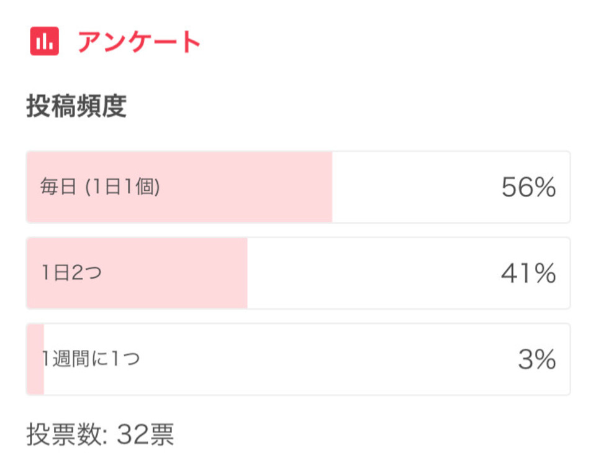Click the 1日2つ label text
The width and height of the screenshot is (596, 465).
tap(71, 273)
